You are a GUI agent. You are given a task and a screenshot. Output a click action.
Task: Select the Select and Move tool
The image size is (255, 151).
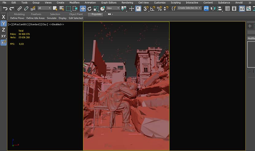click(83, 9)
